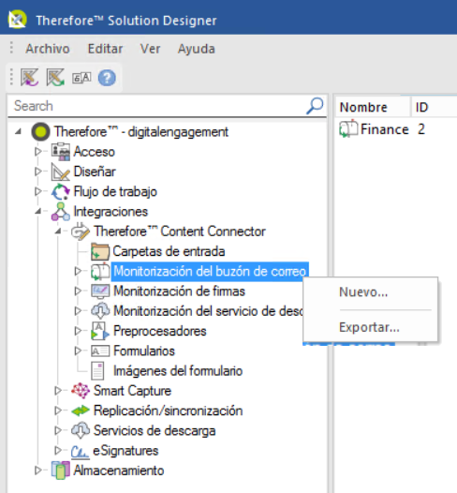Image resolution: width=457 pixels, height=493 pixels.
Task: Collapse the Therefore Content Connector node
Action: coord(58,232)
